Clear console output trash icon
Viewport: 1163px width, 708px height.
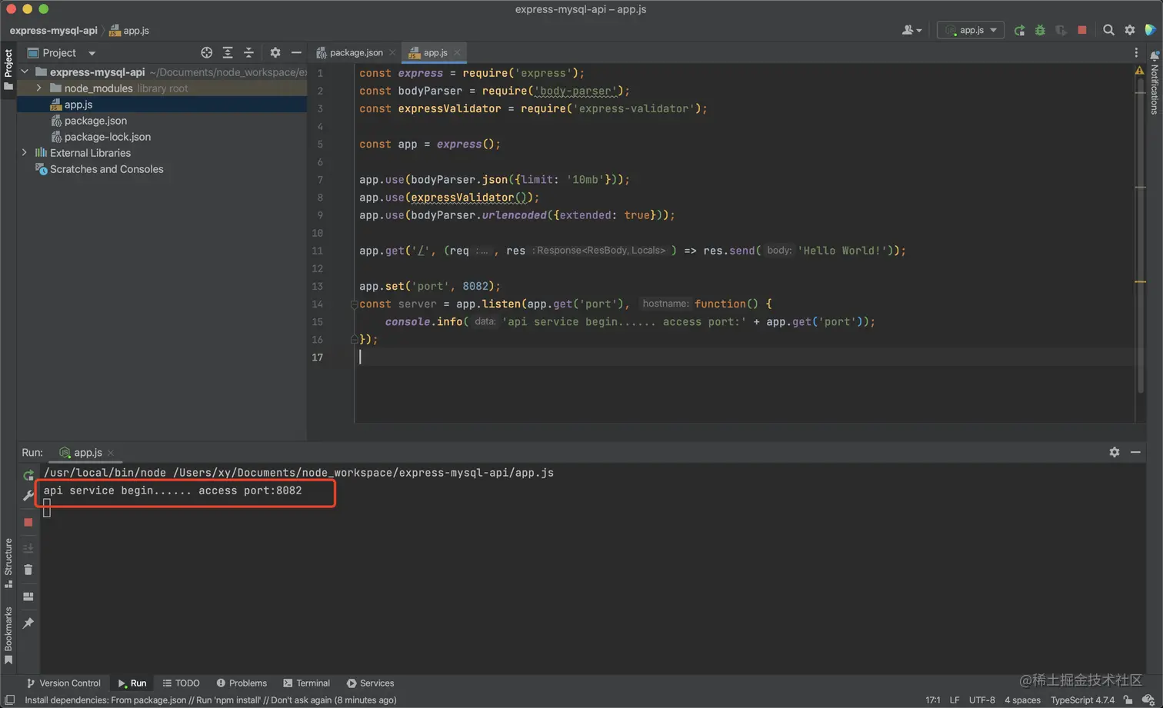coord(28,570)
